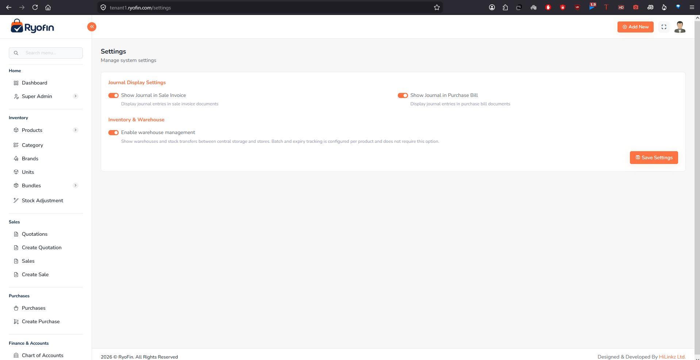This screenshot has height=360, width=700.
Task: Collapse the sidebar with the orange arrow button
Action: 92,27
